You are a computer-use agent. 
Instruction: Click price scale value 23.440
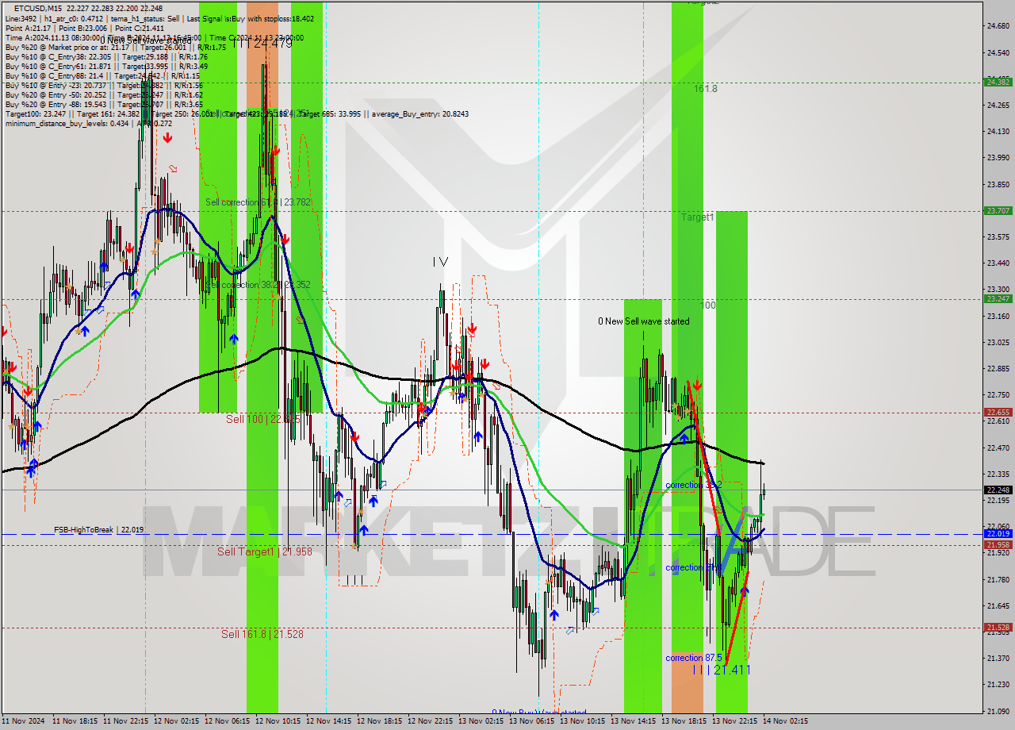click(x=998, y=263)
